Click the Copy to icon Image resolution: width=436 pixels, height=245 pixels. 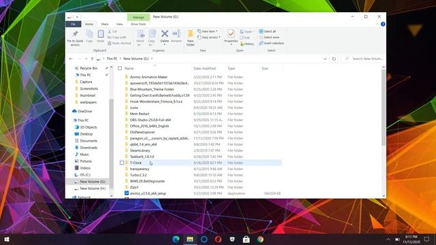pyautogui.click(x=152, y=34)
